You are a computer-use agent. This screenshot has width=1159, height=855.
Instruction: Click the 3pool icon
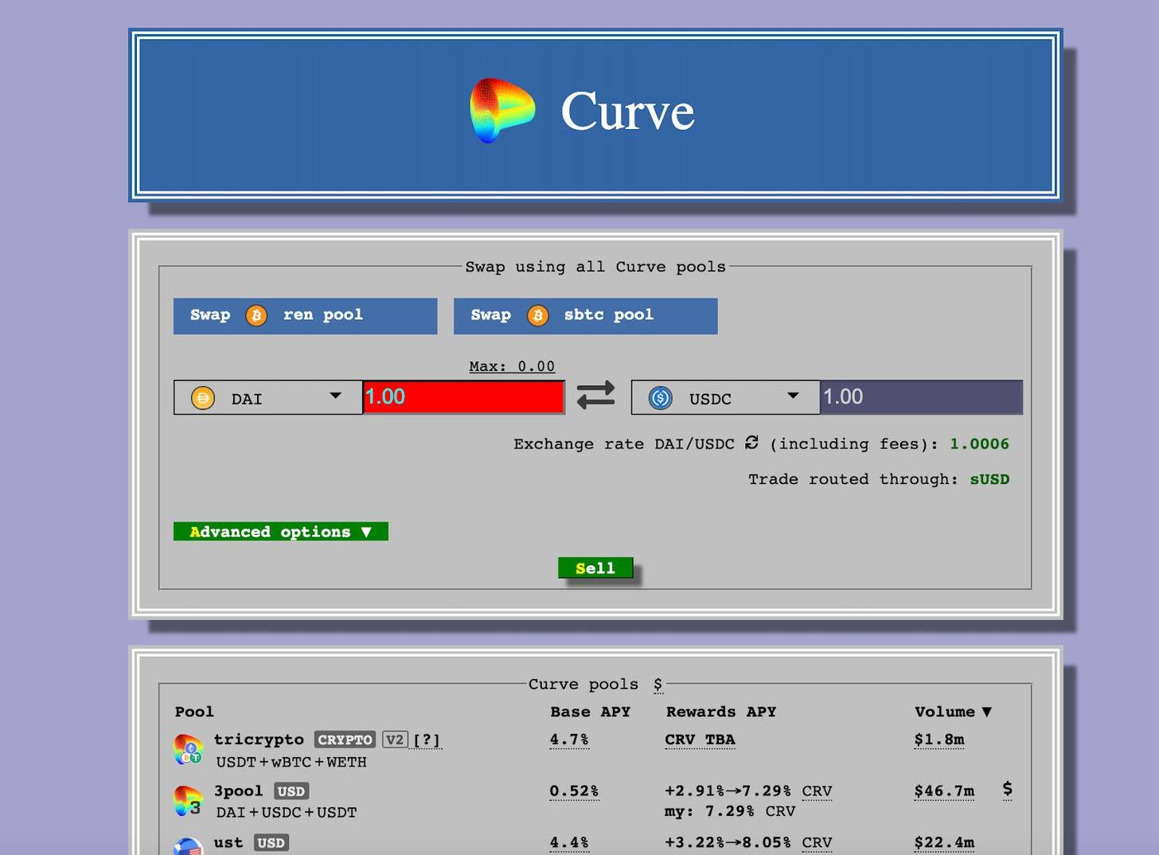click(x=189, y=800)
